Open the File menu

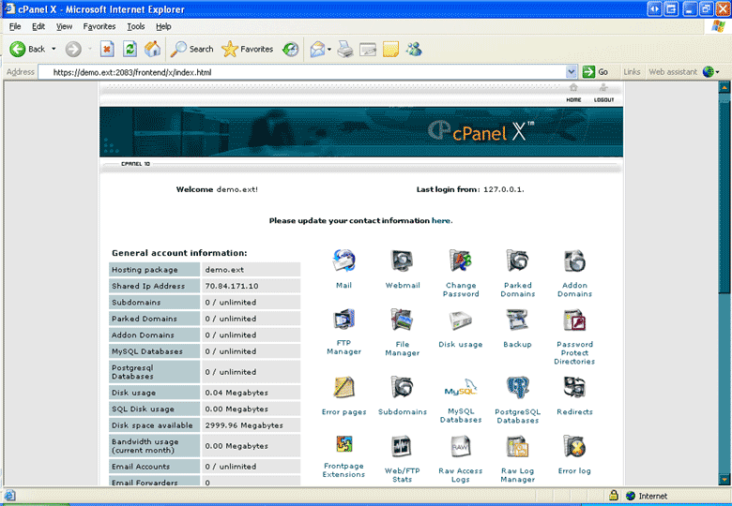coord(15,26)
